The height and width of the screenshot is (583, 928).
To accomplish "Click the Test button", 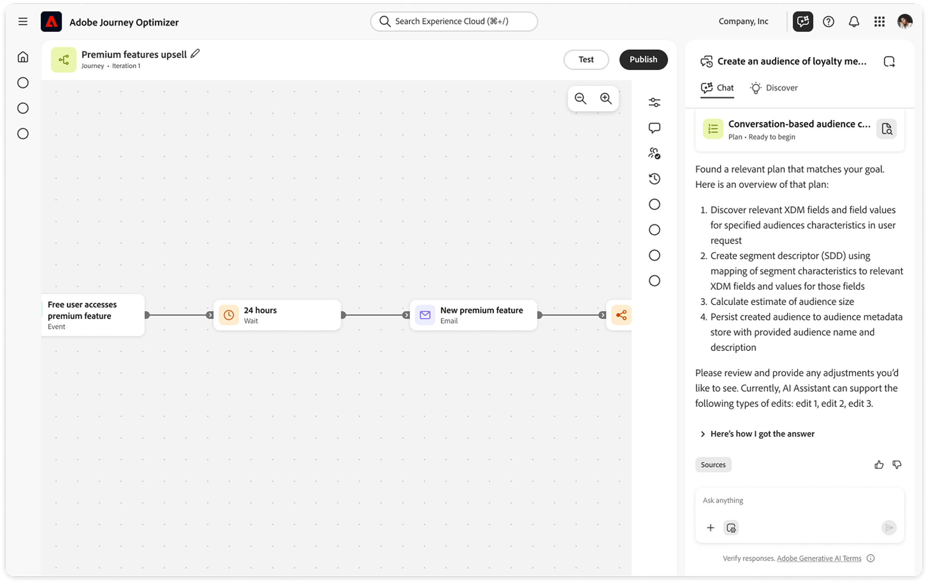I will (586, 60).
